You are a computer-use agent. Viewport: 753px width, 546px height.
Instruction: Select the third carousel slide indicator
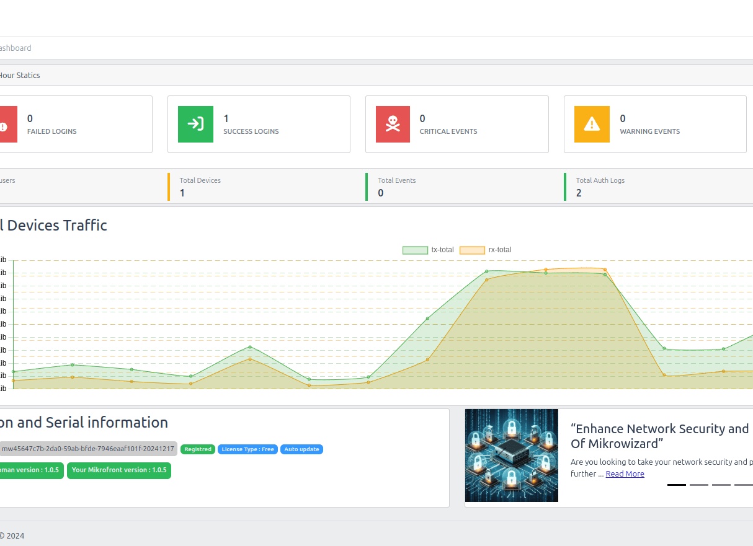coord(721,485)
